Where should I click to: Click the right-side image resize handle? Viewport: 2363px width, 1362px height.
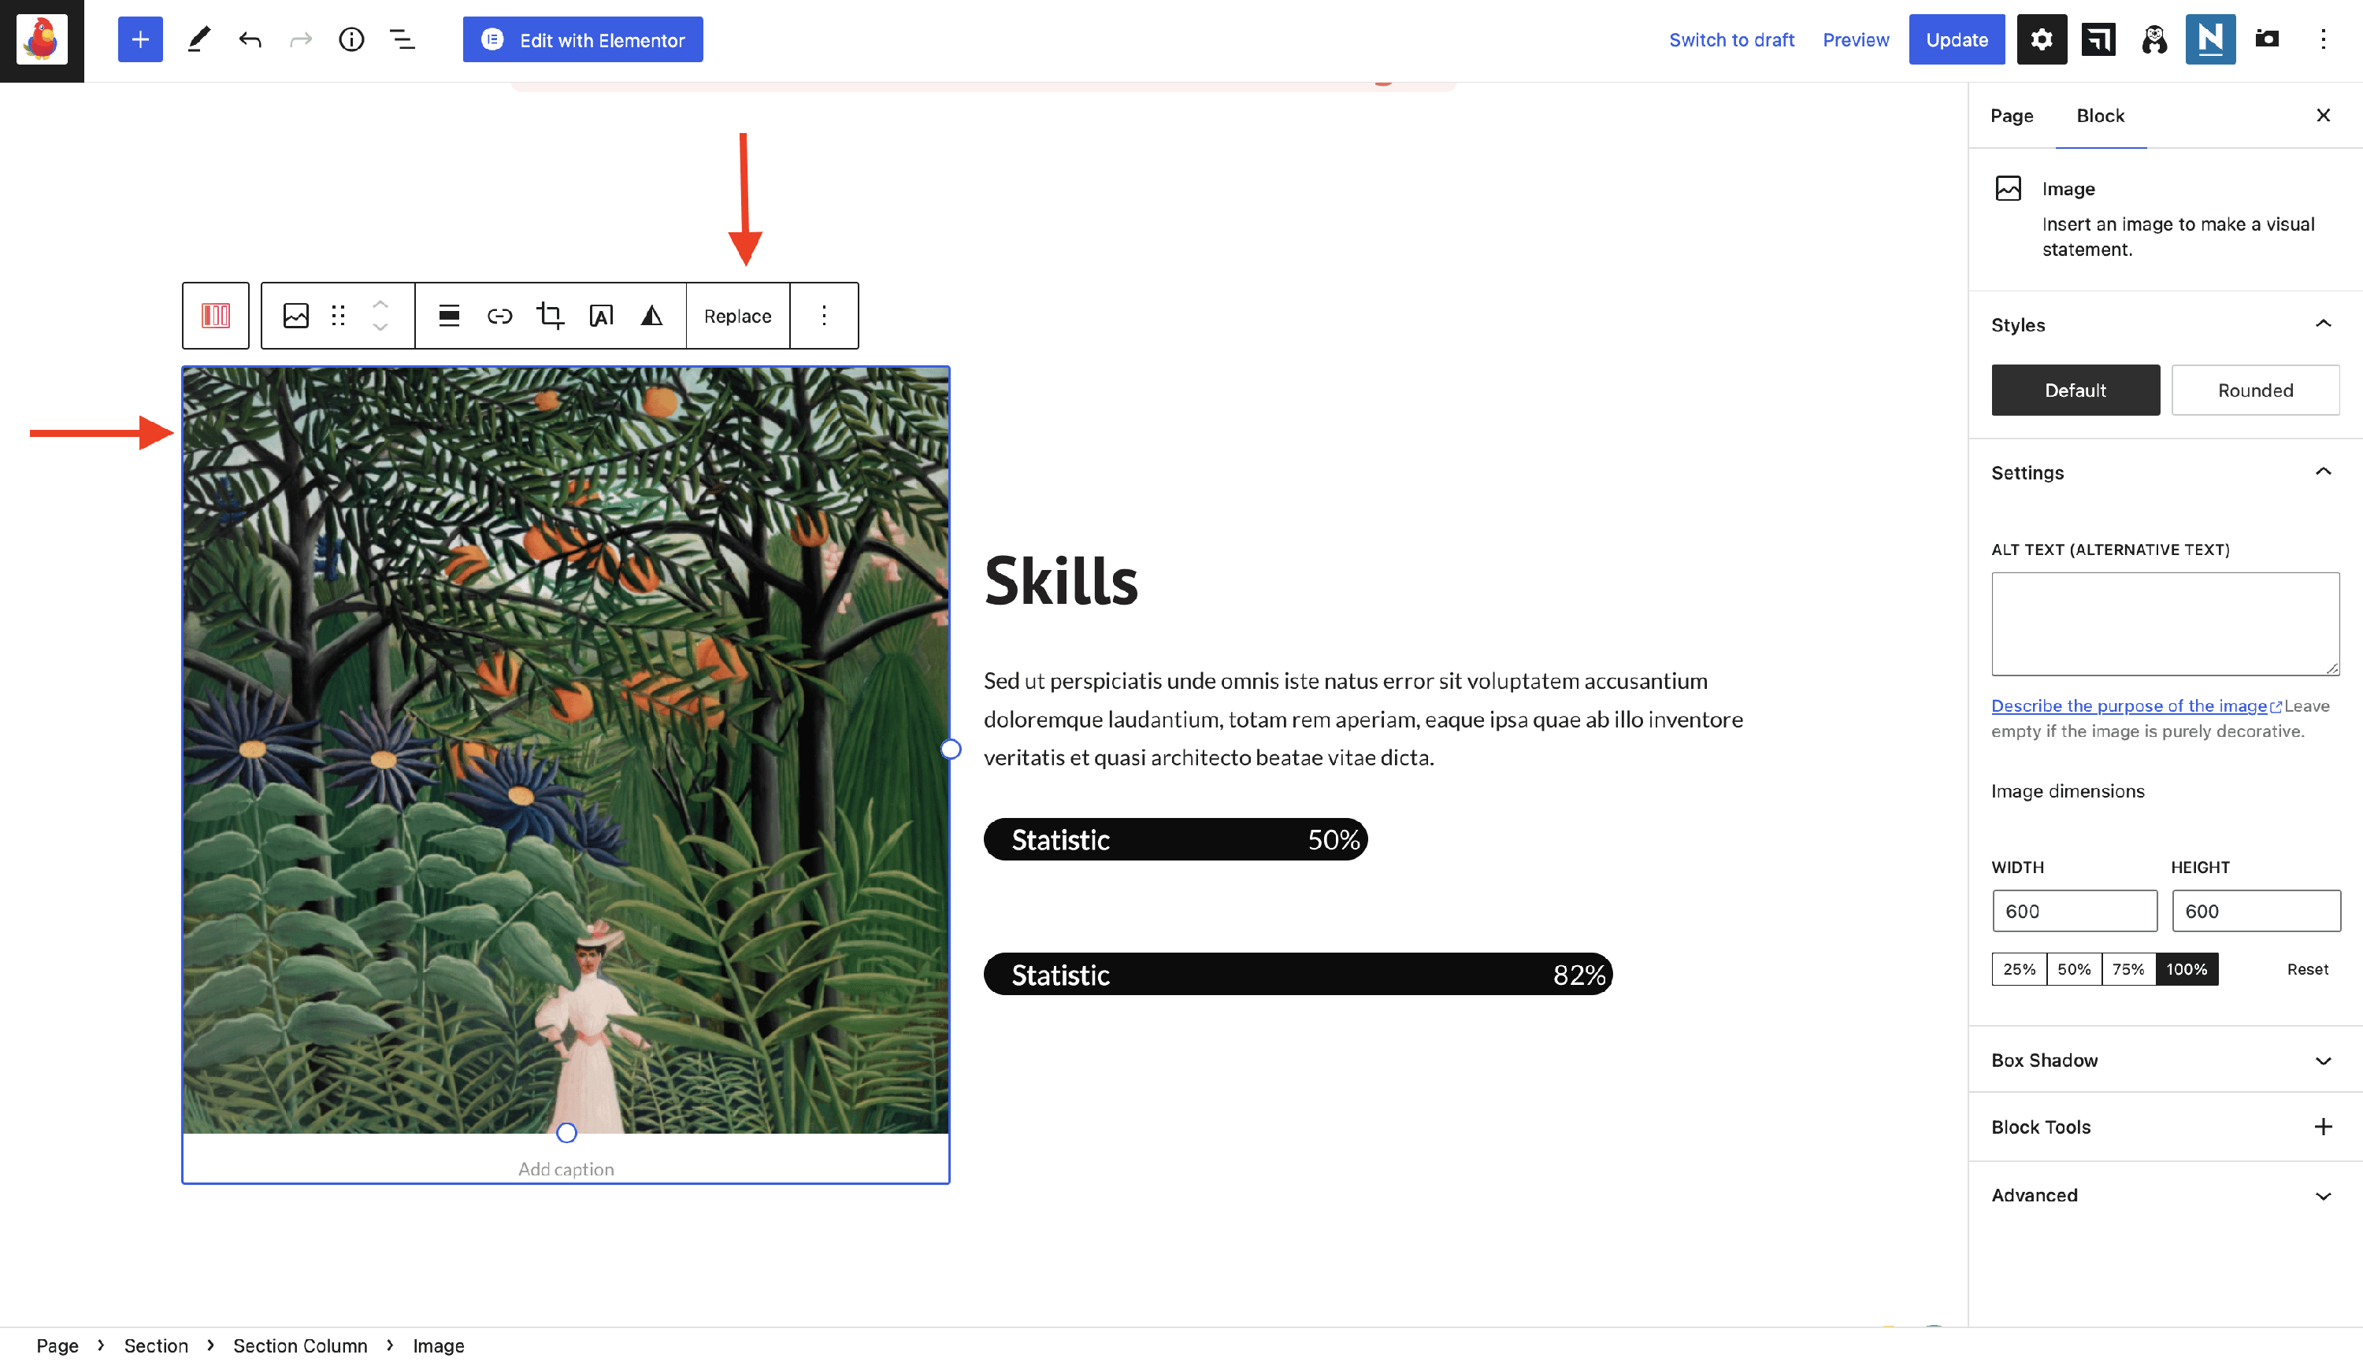(x=950, y=749)
